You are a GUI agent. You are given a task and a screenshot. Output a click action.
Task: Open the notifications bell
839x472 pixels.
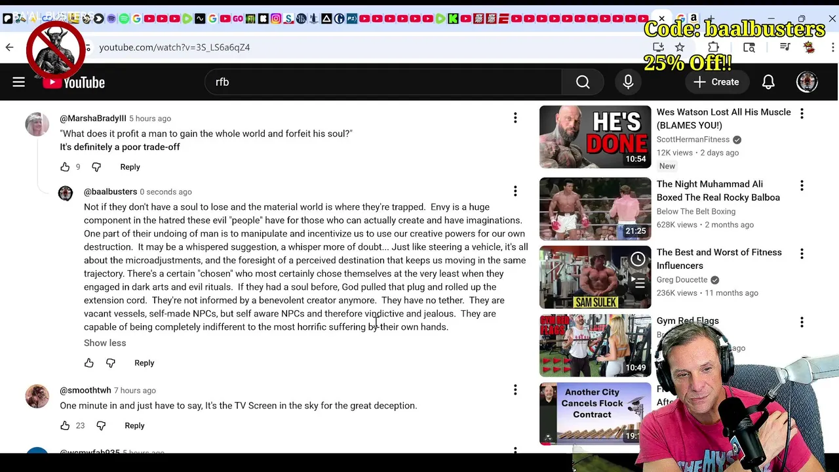click(768, 82)
